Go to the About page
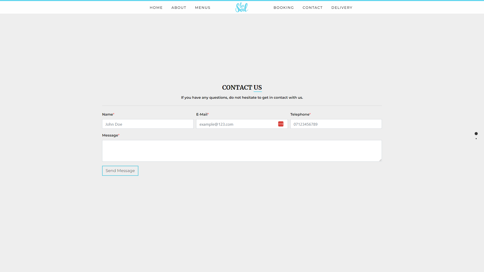Image resolution: width=484 pixels, height=272 pixels. (179, 8)
